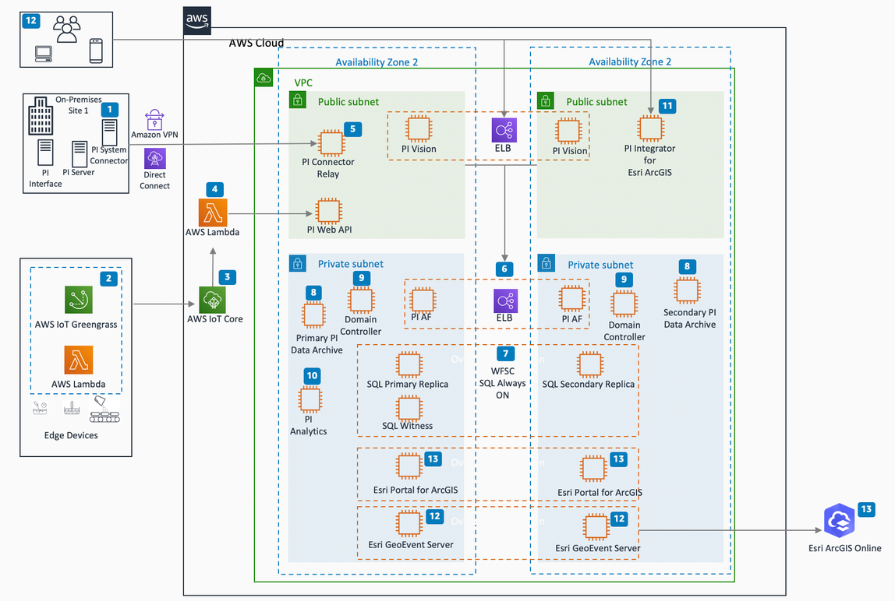Click the mobile phone icon beside users
Screen dimensions: 895x601
(x=96, y=51)
